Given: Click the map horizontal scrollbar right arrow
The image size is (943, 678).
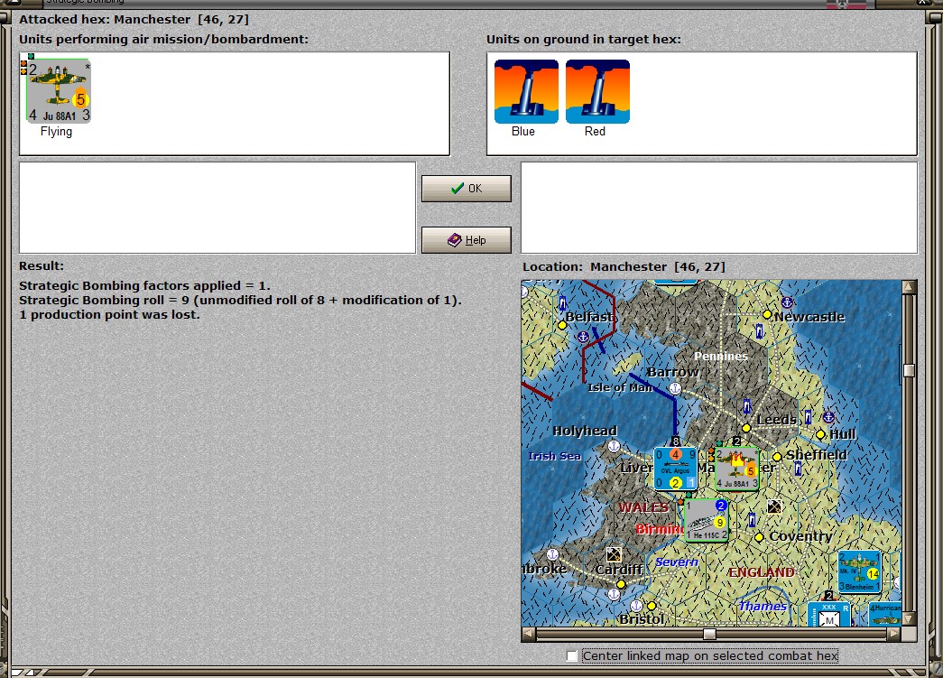Looking at the screenshot, I should 894,634.
